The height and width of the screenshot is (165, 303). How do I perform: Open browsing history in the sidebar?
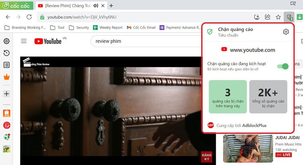coord(6,53)
